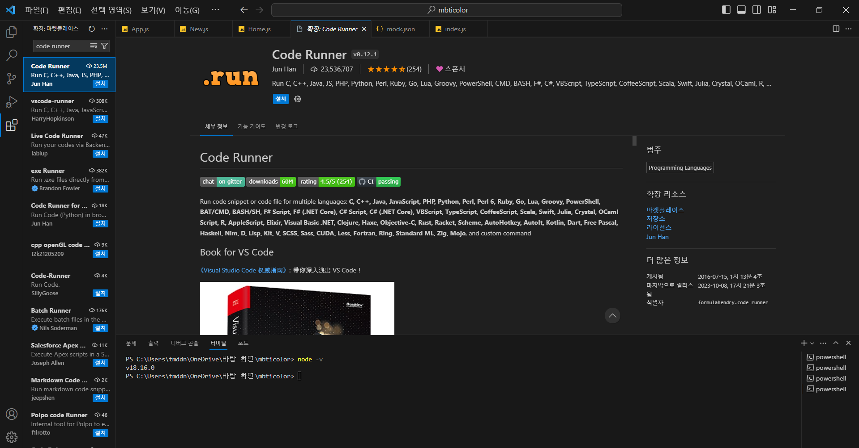Open the 선택 영역(S) menu
Image resolution: width=859 pixels, height=448 pixels.
111,10
